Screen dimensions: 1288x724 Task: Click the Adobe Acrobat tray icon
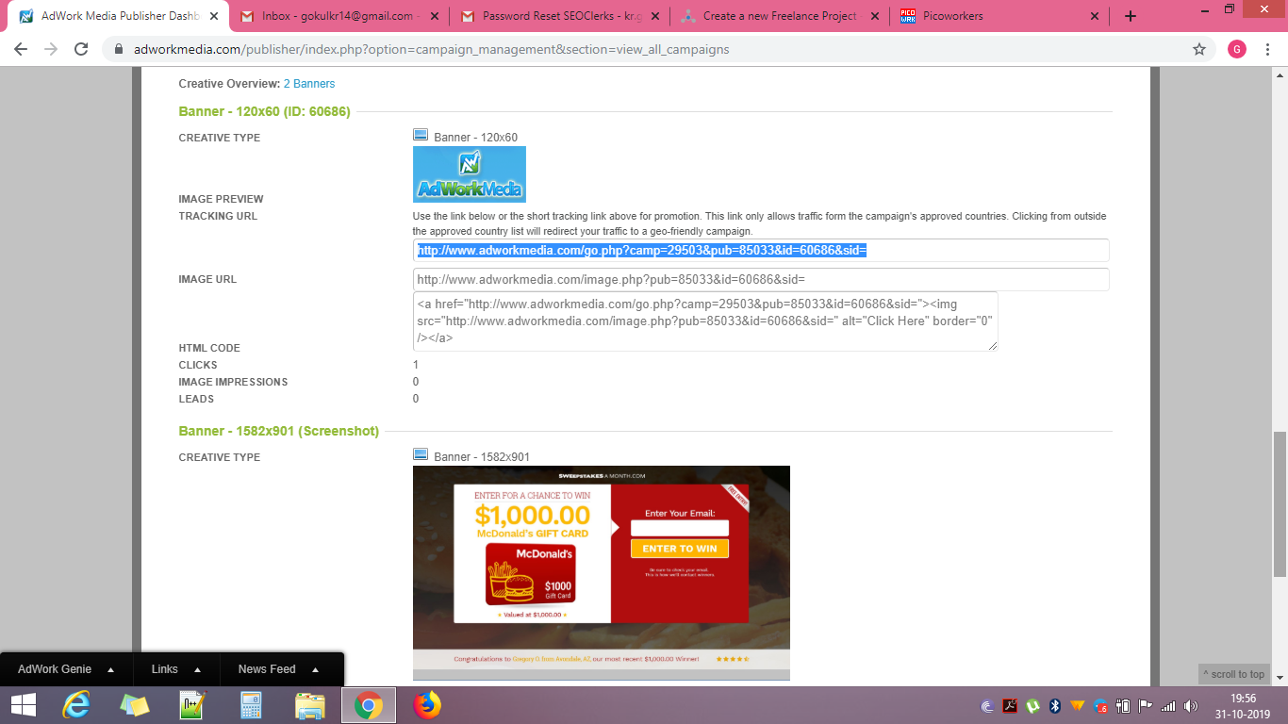coord(1010,706)
